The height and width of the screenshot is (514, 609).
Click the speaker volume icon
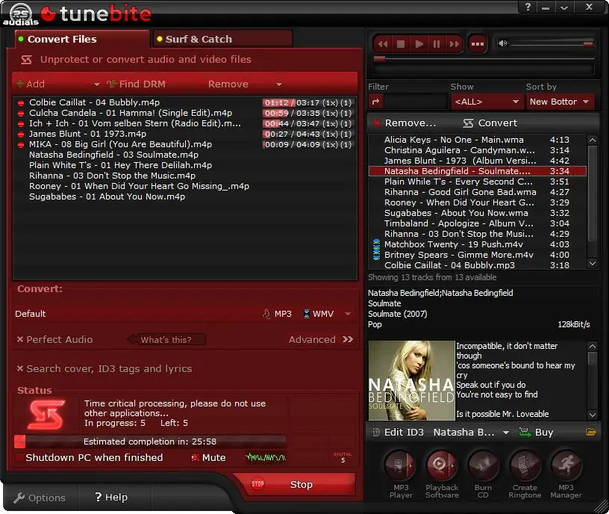coord(502,43)
